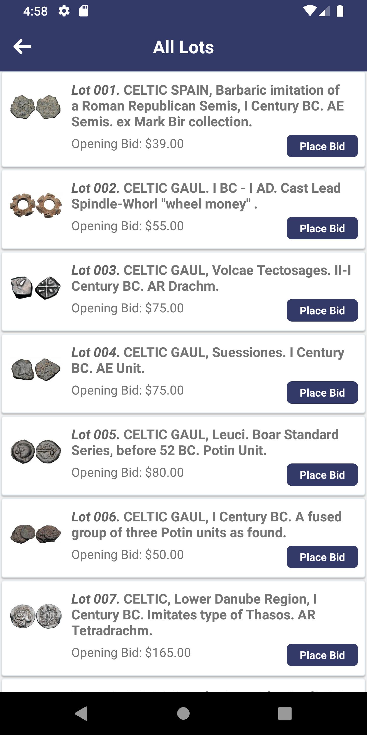367x735 pixels.
Task: Place bid on Lot 001 Celtic Spain
Action: point(322,146)
